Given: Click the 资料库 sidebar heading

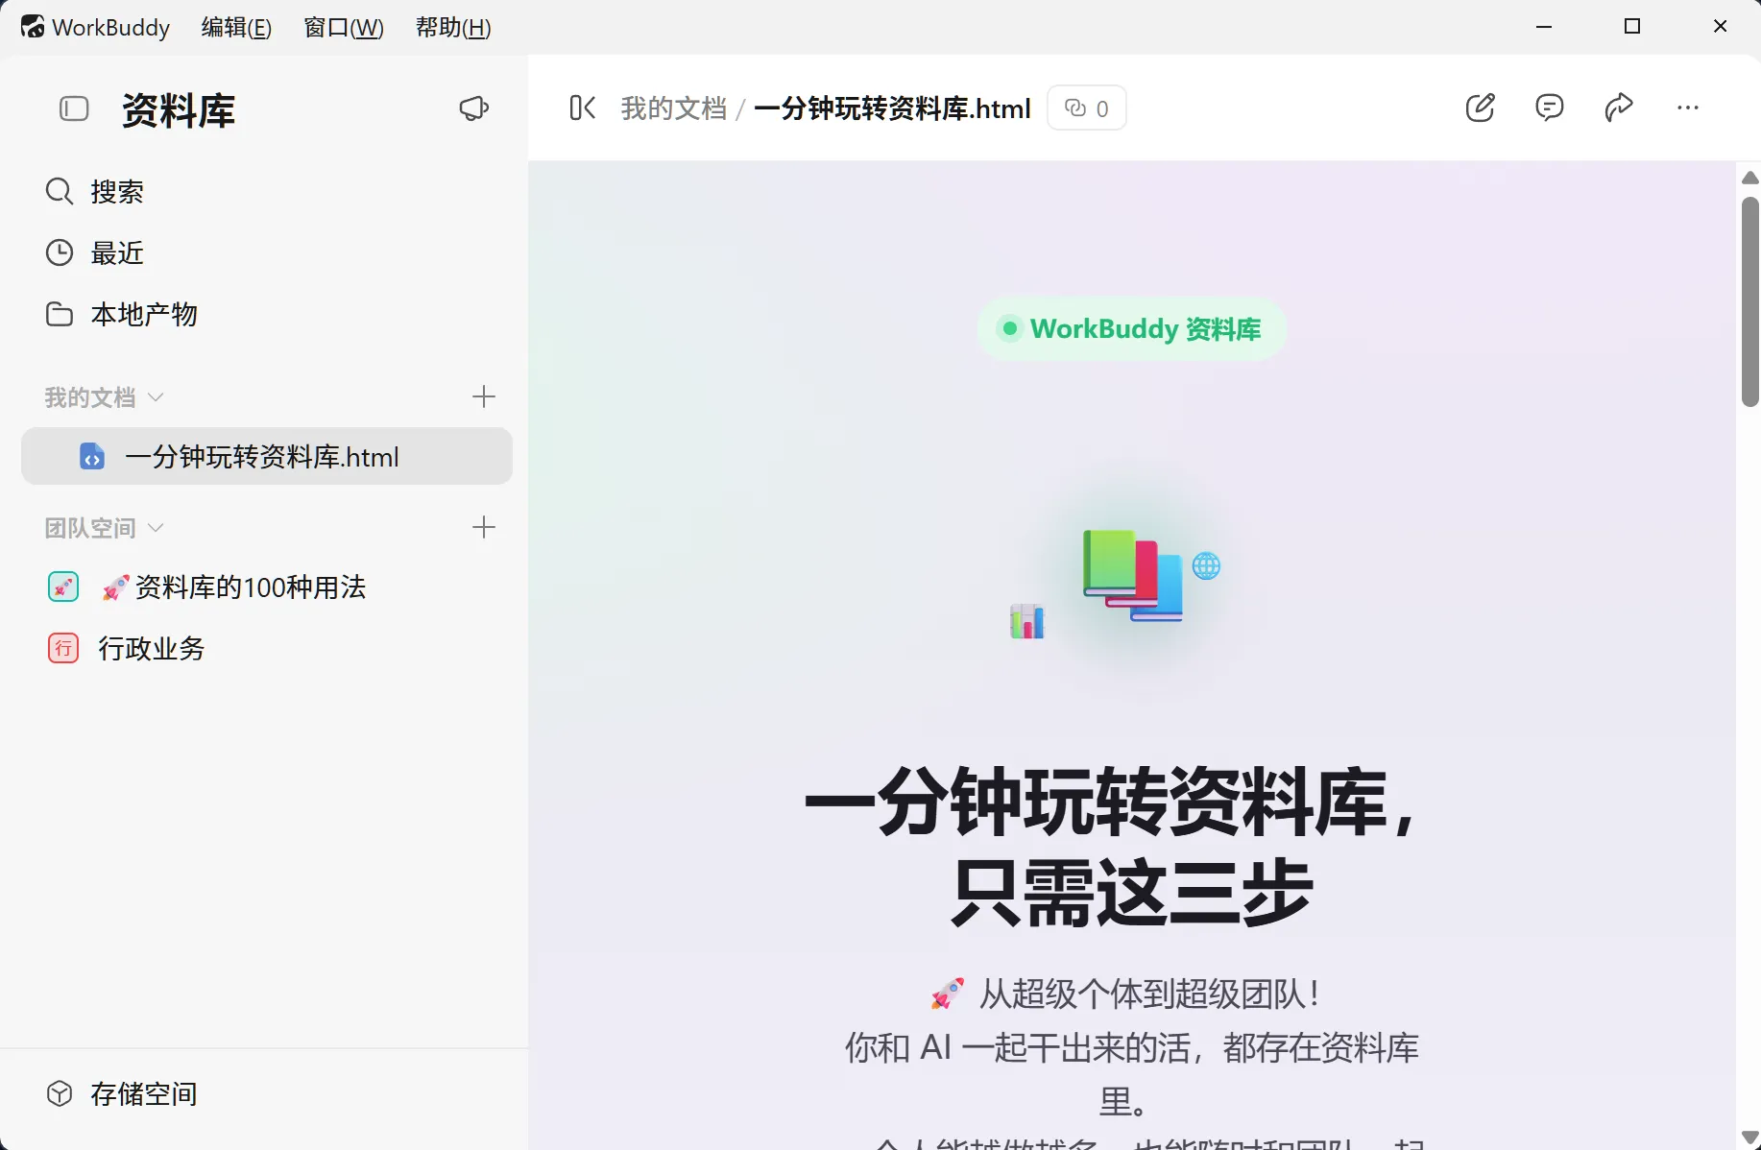Looking at the screenshot, I should tap(179, 110).
